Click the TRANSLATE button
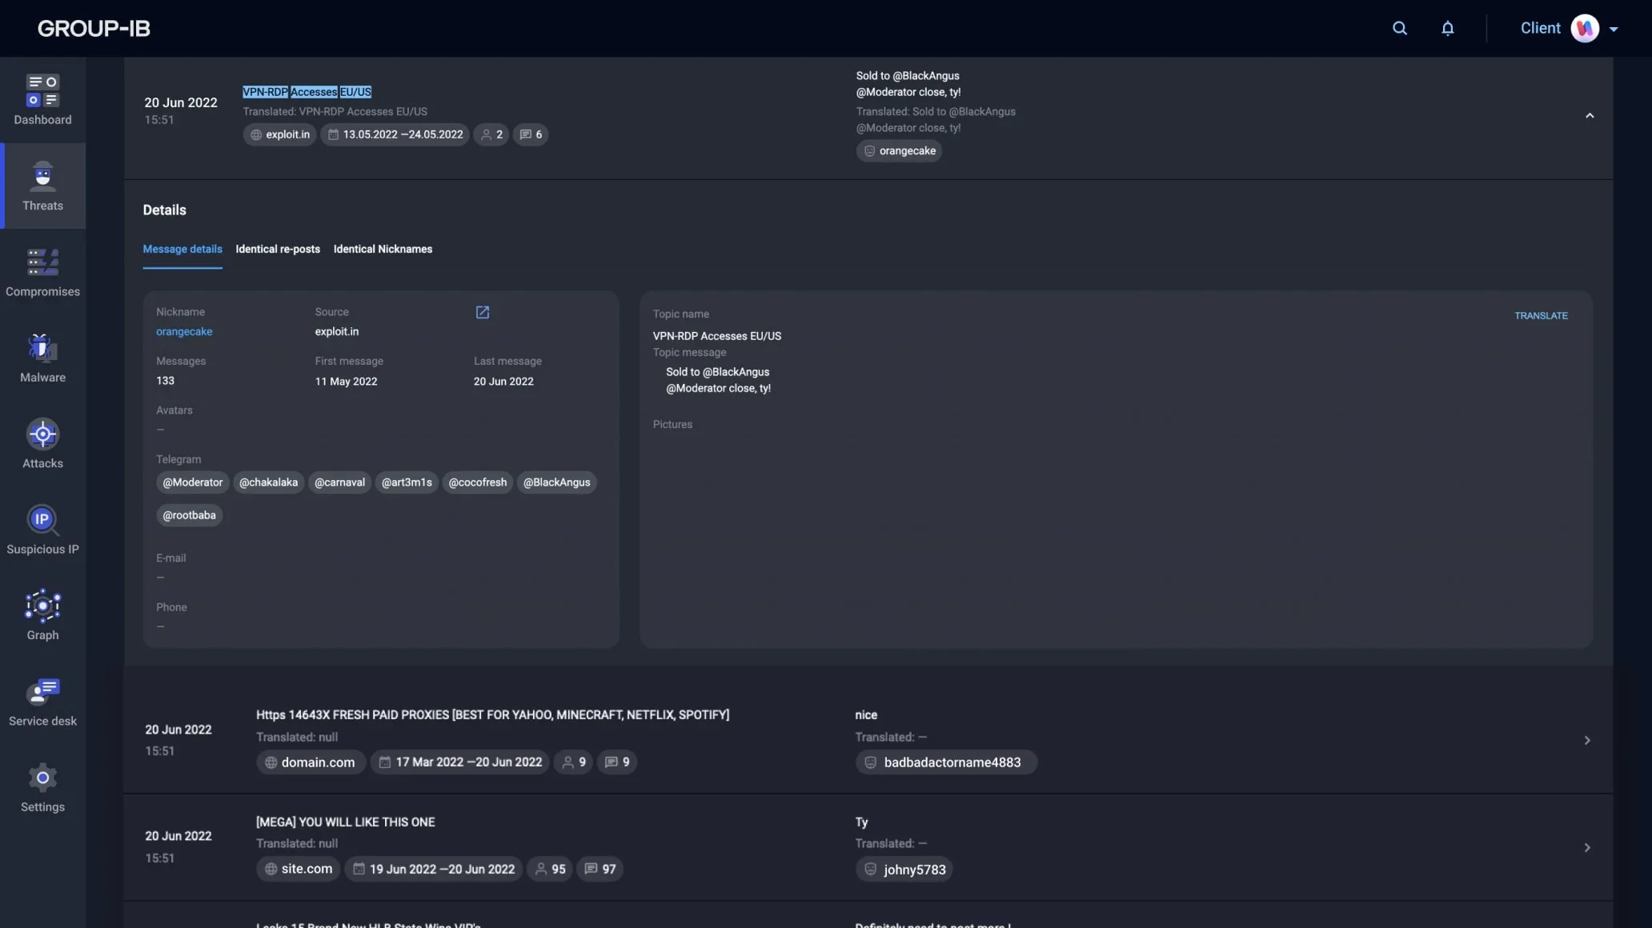Screen dimensions: 1652x928 [1541, 315]
